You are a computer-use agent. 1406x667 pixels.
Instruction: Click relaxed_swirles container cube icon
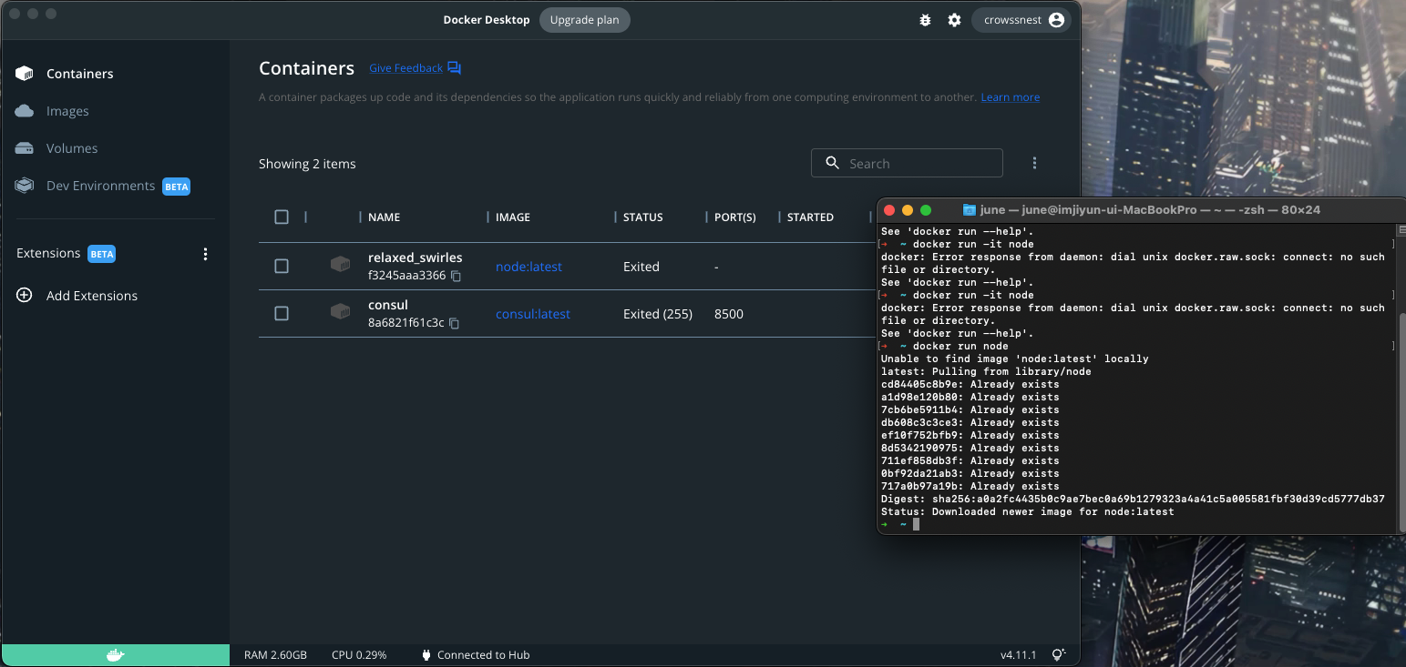pos(340,265)
